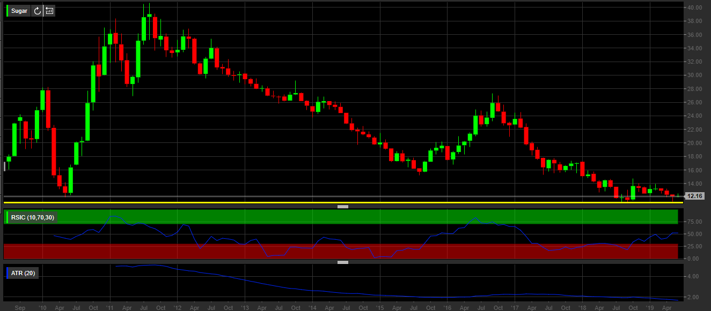Grab the divider handle above the RSIC panel
Viewport: 711px width, 311px height.
coord(343,207)
